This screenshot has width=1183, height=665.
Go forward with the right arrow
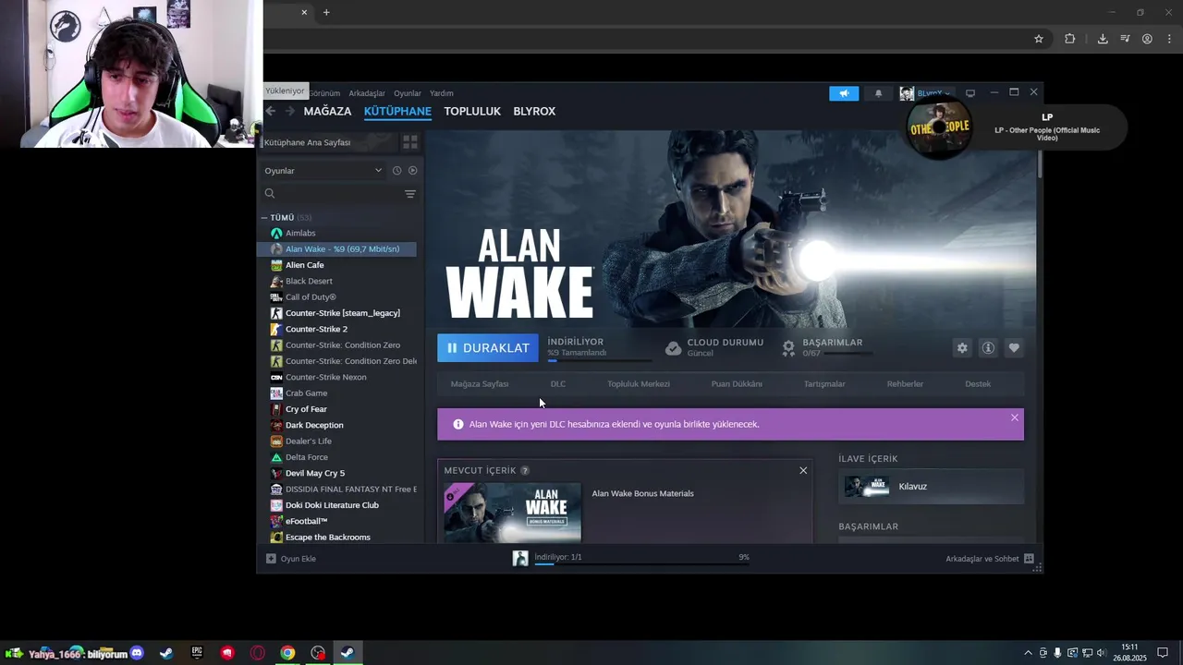289,111
